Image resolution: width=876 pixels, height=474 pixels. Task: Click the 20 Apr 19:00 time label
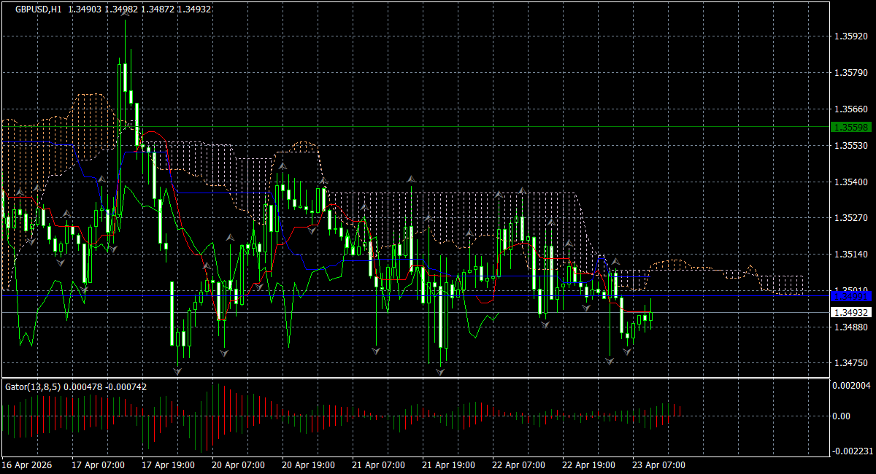308,465
